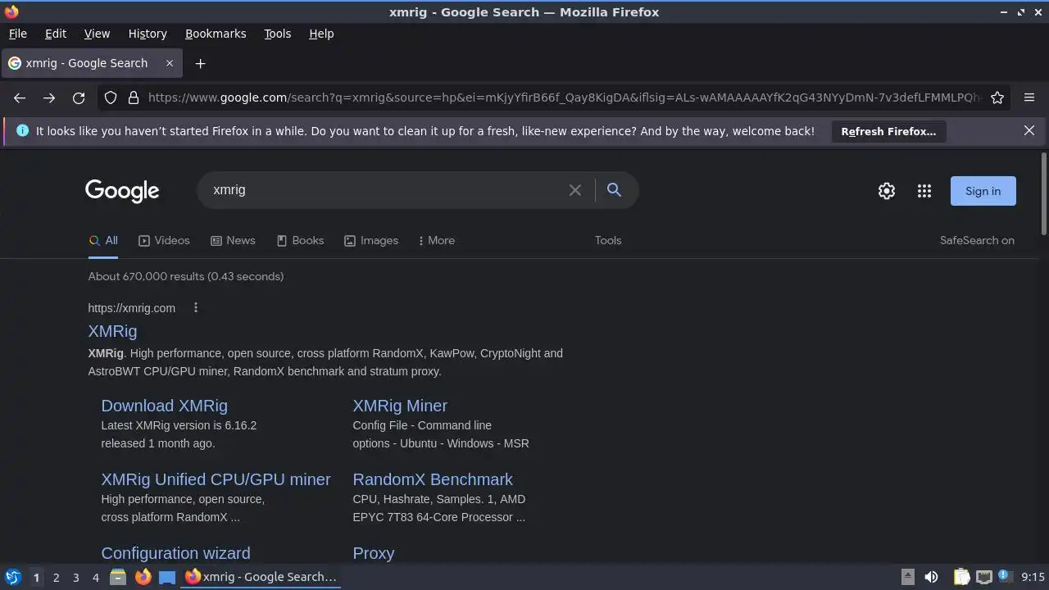
Task: Go back with the browser back arrow
Action: click(x=20, y=98)
